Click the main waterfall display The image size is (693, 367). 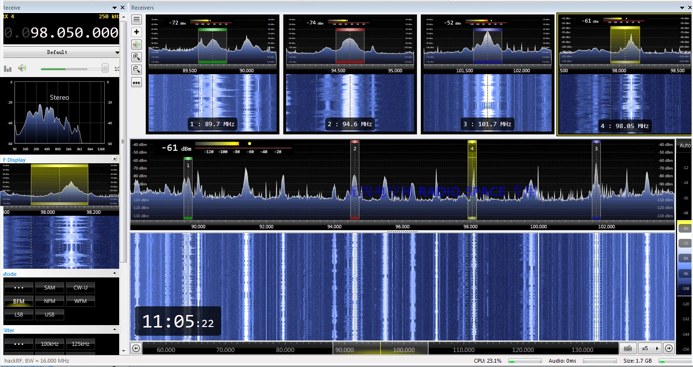point(402,287)
